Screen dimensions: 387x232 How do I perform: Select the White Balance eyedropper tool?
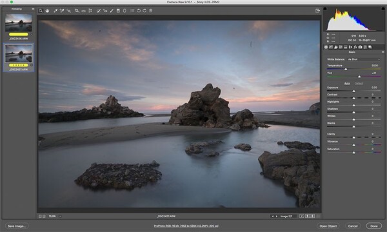pyautogui.click(x=55, y=11)
